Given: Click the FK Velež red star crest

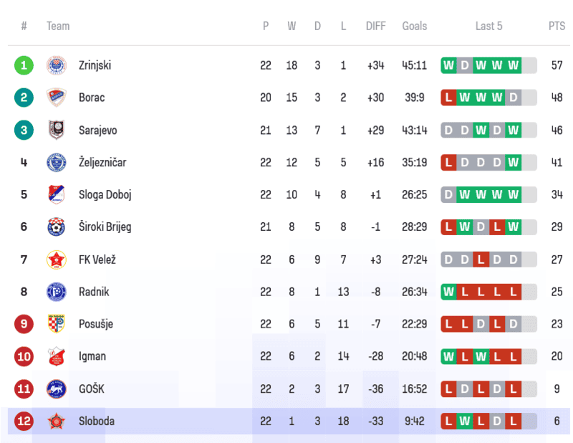Looking at the screenshot, I should [56, 259].
